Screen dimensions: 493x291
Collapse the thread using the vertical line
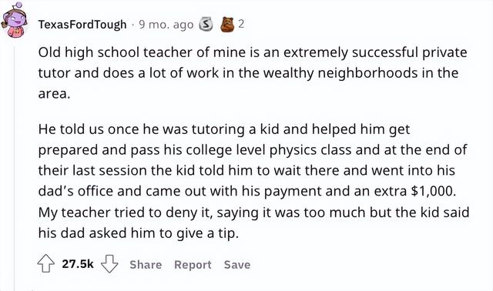(14, 168)
